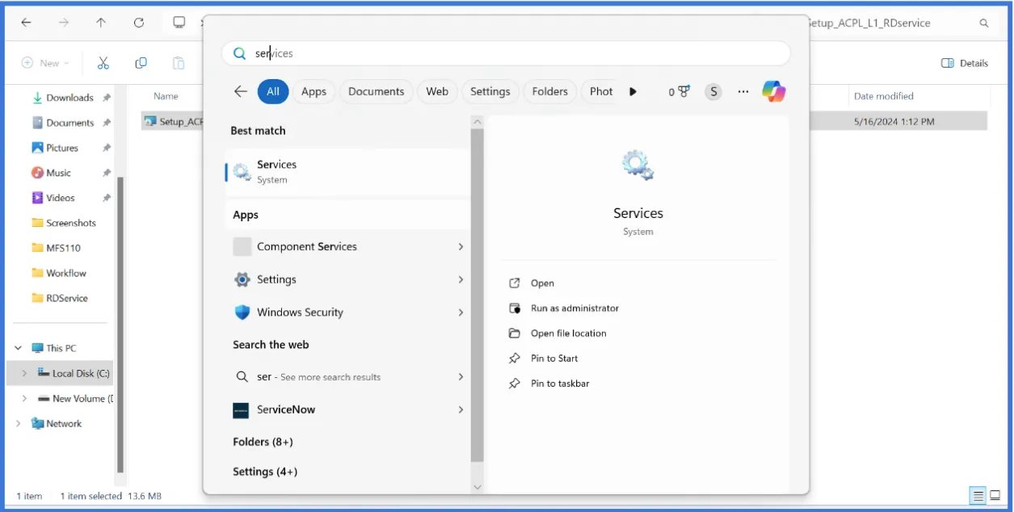Select the Apps filter tab

coord(313,91)
